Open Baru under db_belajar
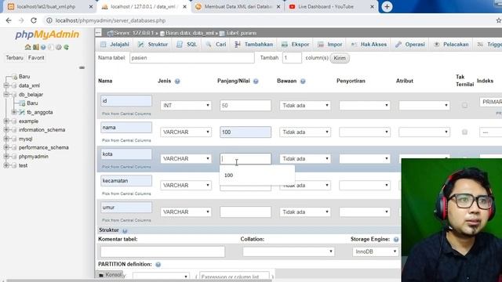 [32, 103]
